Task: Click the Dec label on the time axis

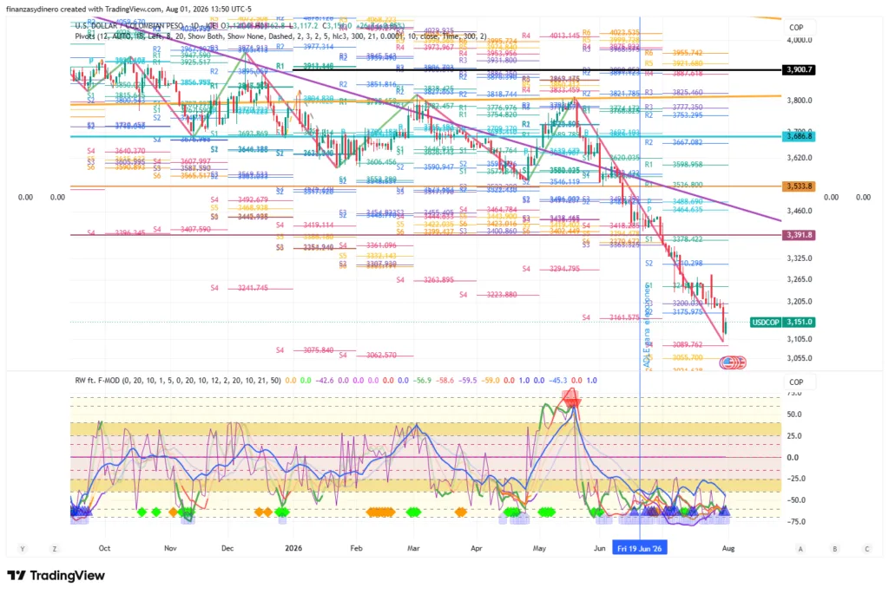Action: coord(227,548)
